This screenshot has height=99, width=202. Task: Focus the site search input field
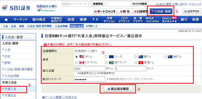[119, 4]
